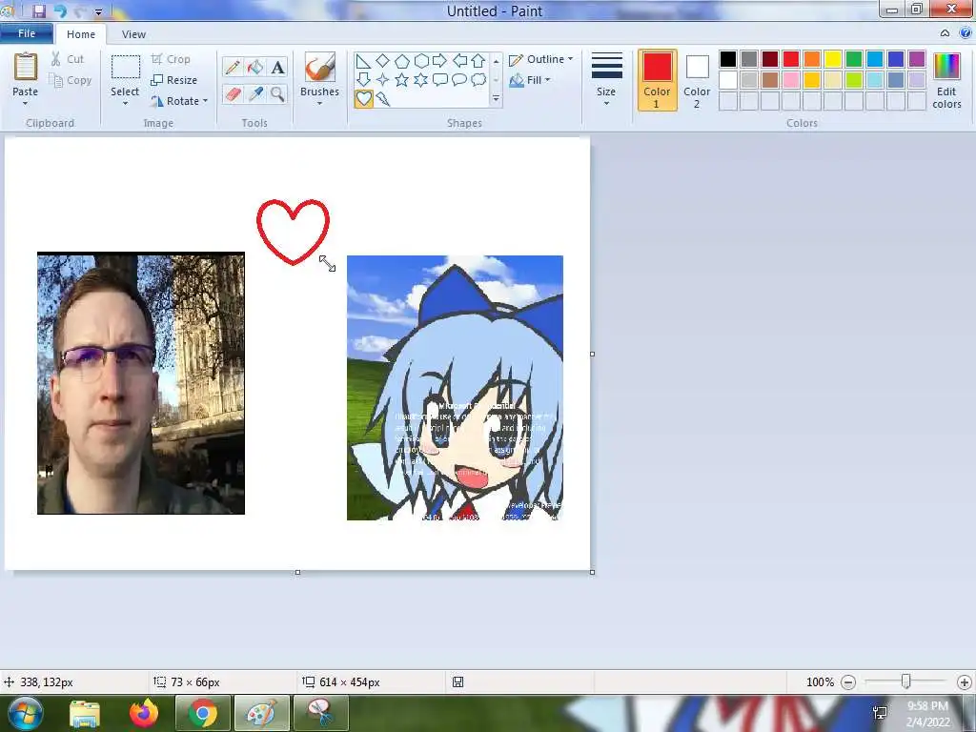Pick the pink color swatch

tap(791, 80)
